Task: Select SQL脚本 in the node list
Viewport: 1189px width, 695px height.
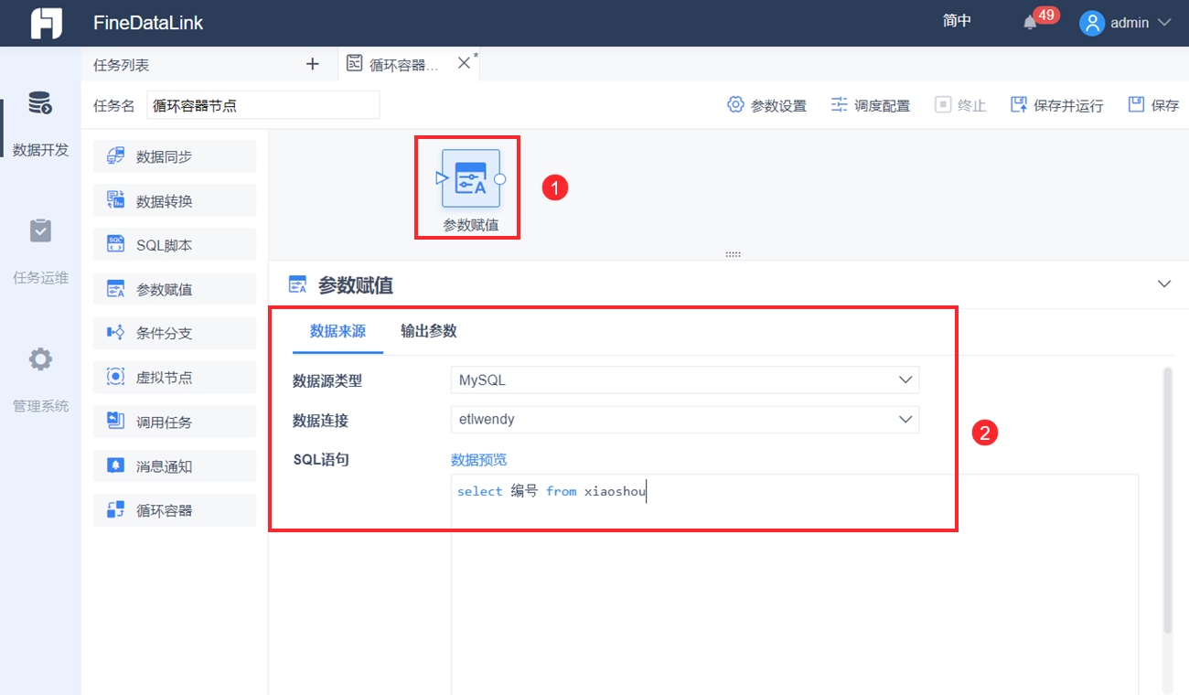Action: [175, 244]
